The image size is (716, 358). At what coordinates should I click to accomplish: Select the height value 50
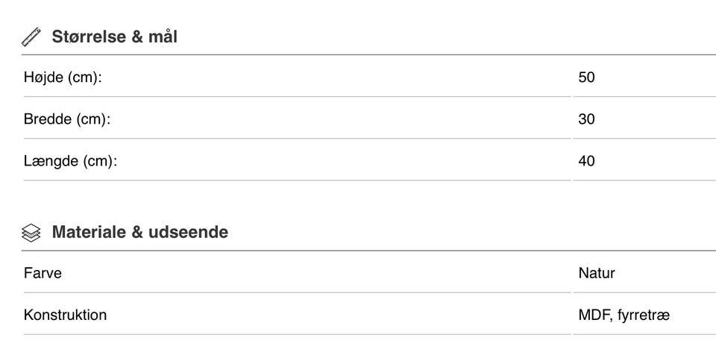(586, 77)
